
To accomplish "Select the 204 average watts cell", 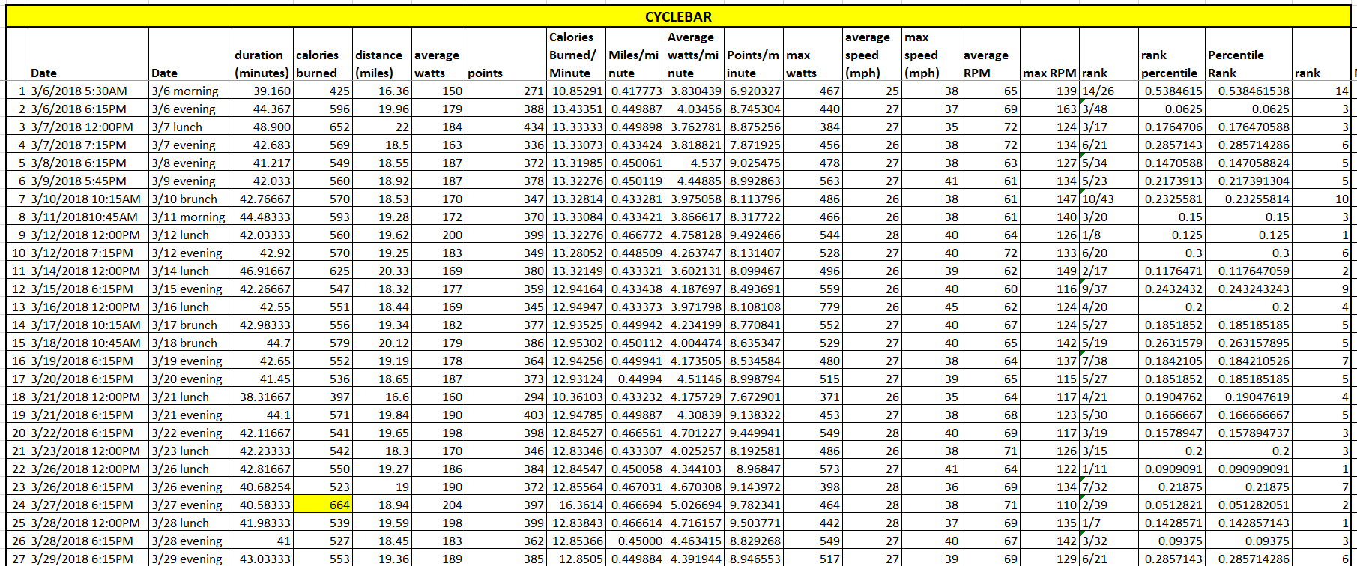I will (x=438, y=505).
